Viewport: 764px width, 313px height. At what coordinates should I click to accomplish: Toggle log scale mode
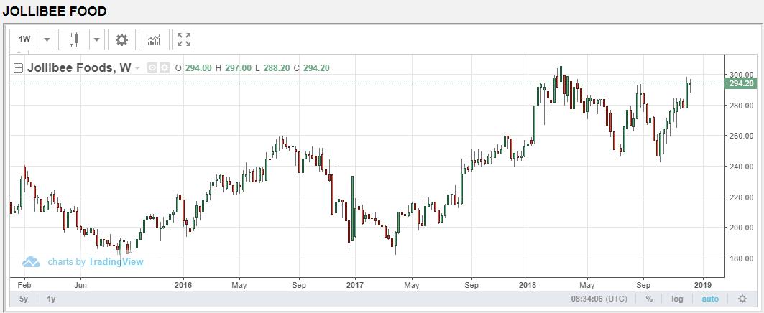point(677,299)
